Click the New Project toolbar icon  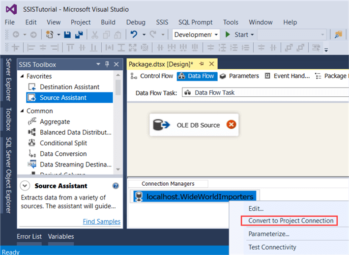click(50, 34)
